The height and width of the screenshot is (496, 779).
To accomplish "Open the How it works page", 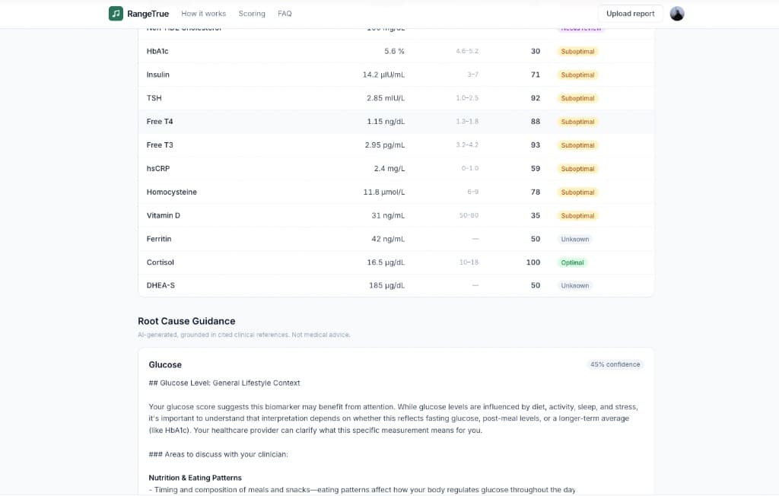I will coord(203,14).
